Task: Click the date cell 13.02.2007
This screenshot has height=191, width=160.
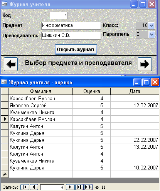Action: pyautogui.click(x=135, y=147)
